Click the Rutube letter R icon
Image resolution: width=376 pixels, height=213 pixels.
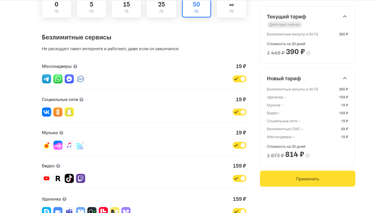[58, 178]
